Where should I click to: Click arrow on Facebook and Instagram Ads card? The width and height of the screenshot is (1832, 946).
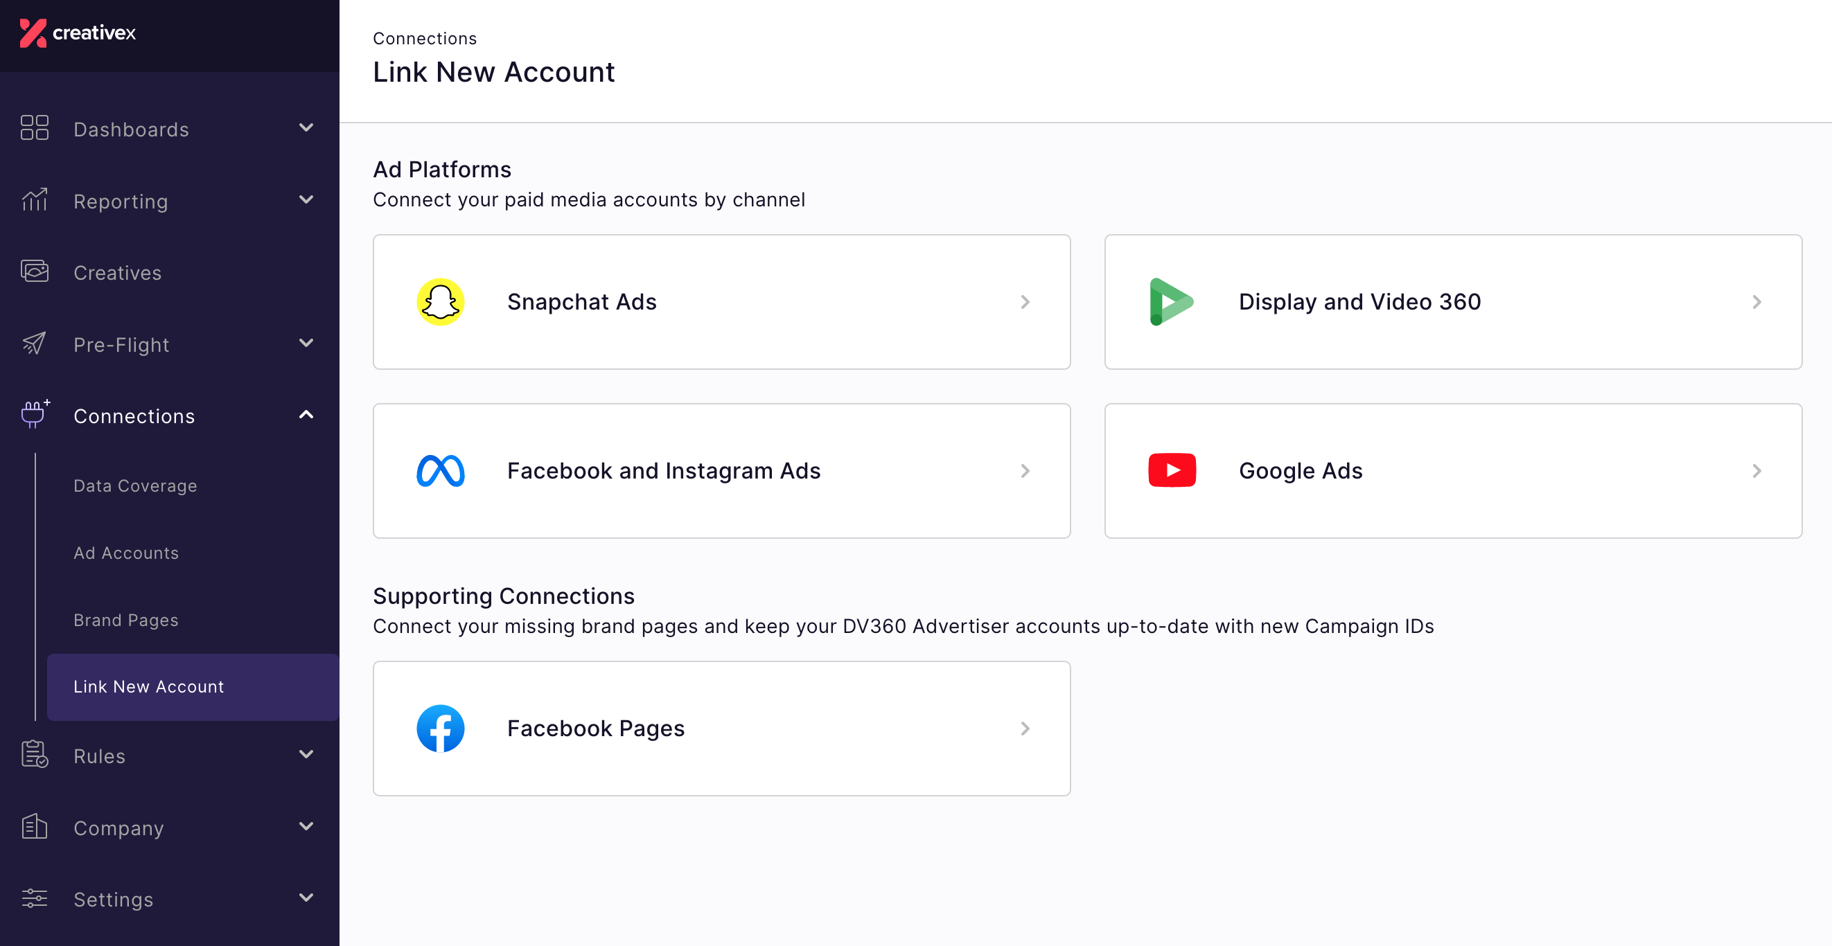coord(1025,471)
